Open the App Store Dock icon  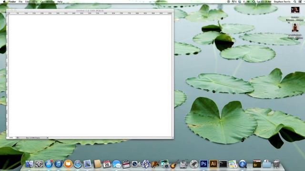pos(49,164)
